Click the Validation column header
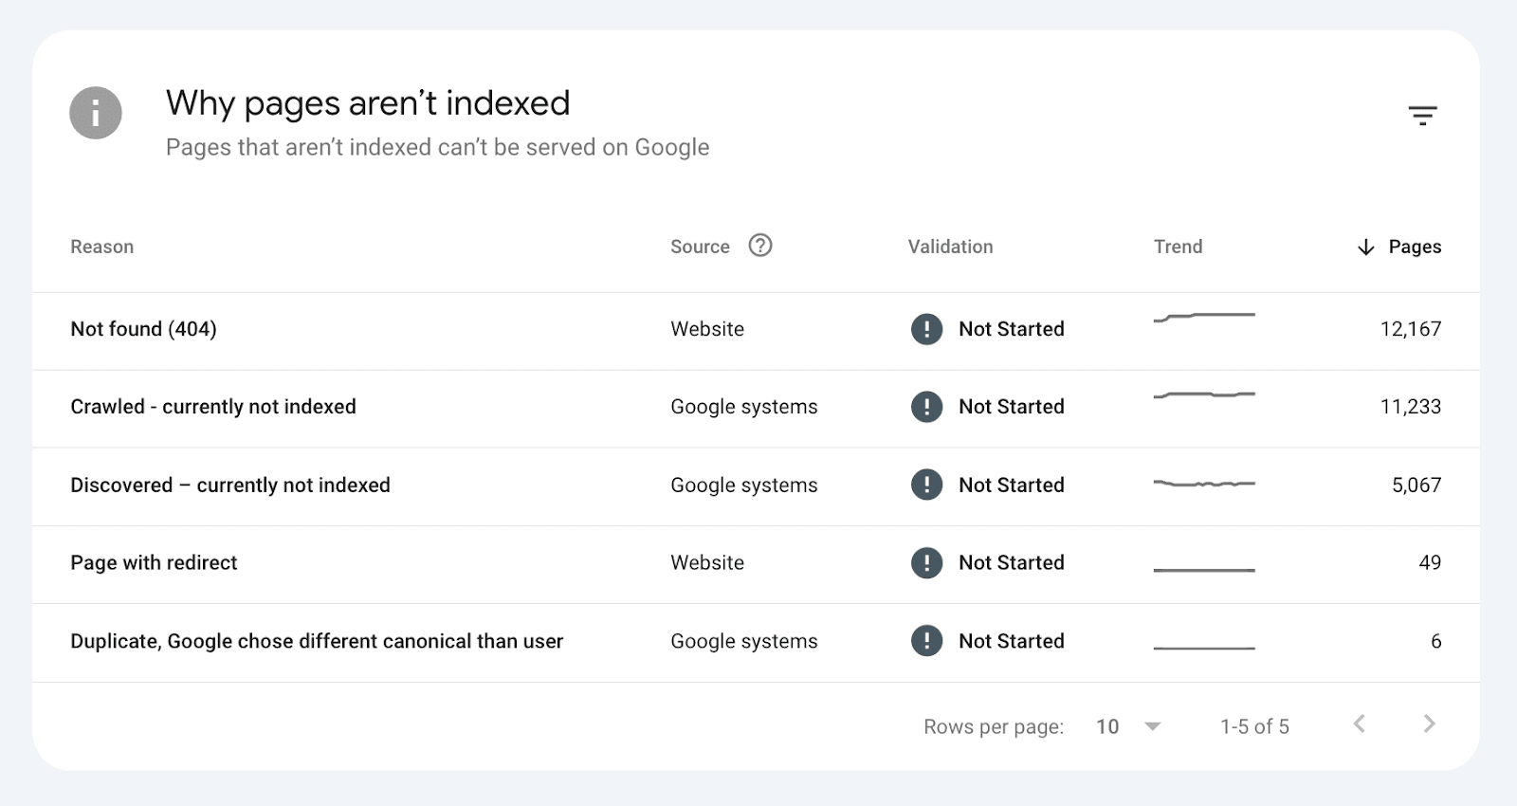 tap(950, 247)
